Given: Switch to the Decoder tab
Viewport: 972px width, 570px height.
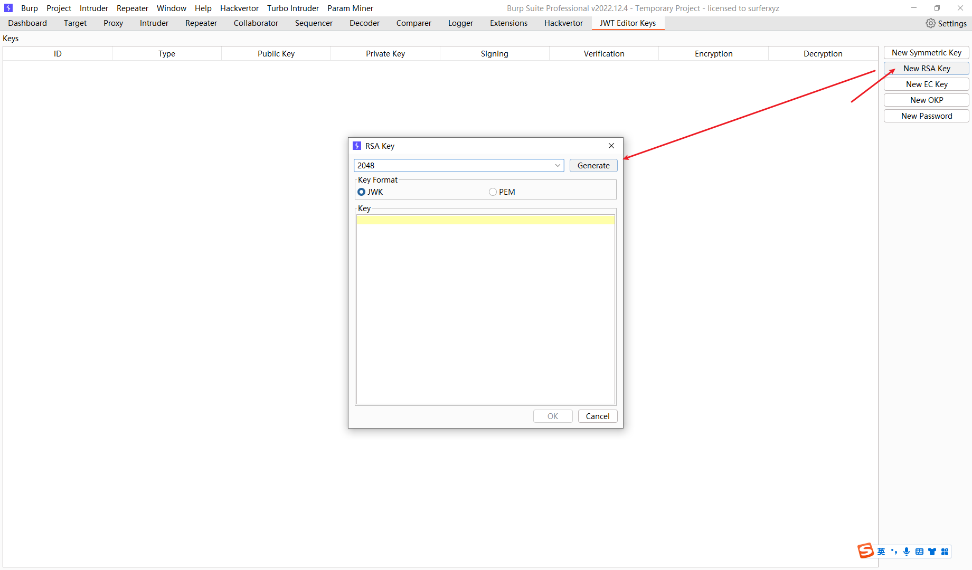Looking at the screenshot, I should tap(364, 23).
